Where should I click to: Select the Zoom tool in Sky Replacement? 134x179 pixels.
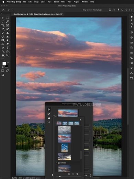[49, 122]
